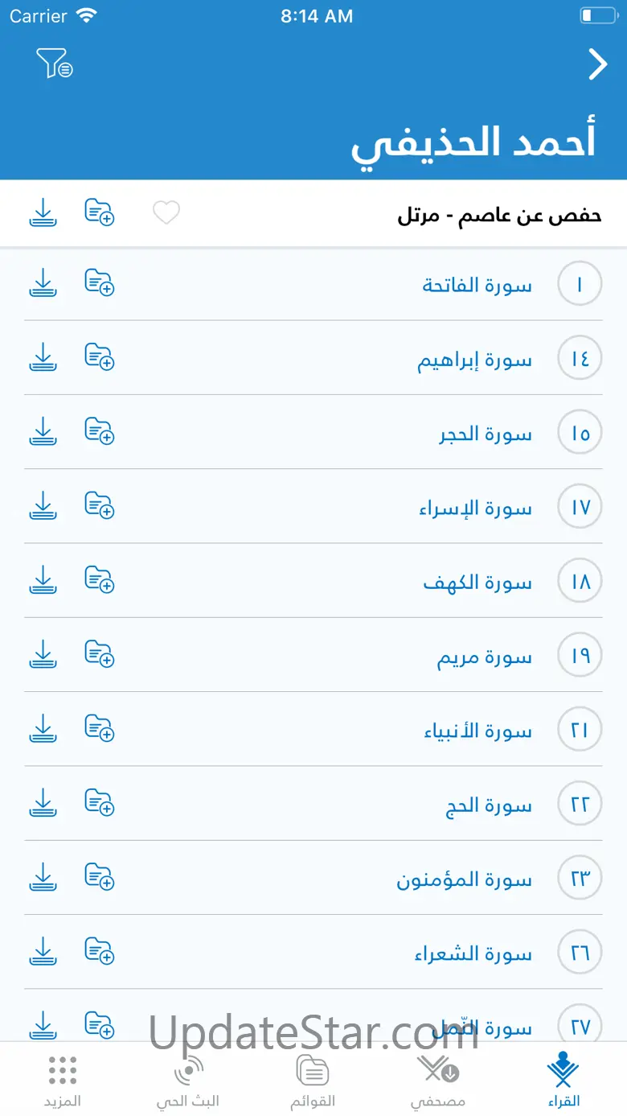Open the My Mushaf tab (مصحفي)

click(x=438, y=1081)
